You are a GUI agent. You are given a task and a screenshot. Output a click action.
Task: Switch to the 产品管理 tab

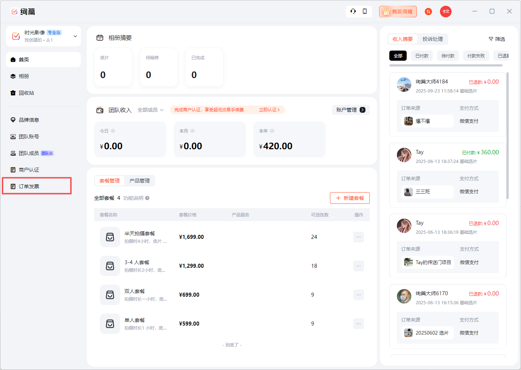(x=139, y=181)
